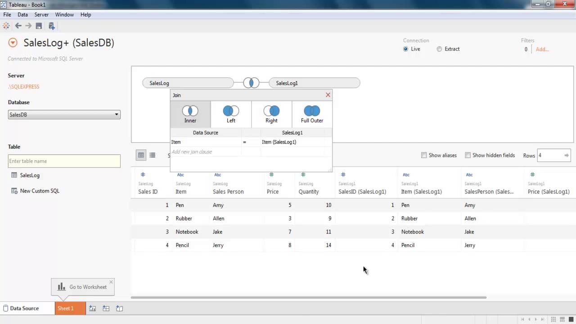Go to the previous sheet in status bar

pos(529,319)
